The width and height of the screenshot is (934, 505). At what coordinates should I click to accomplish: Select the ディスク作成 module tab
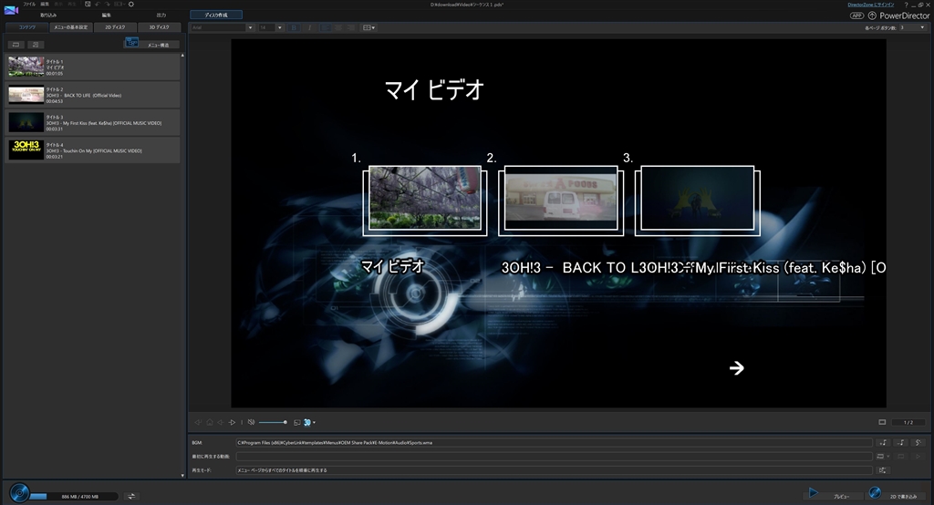[216, 15]
